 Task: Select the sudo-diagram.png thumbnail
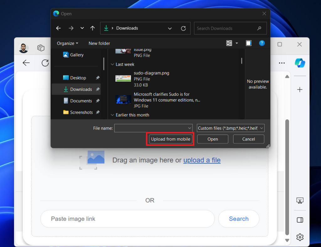123,79
